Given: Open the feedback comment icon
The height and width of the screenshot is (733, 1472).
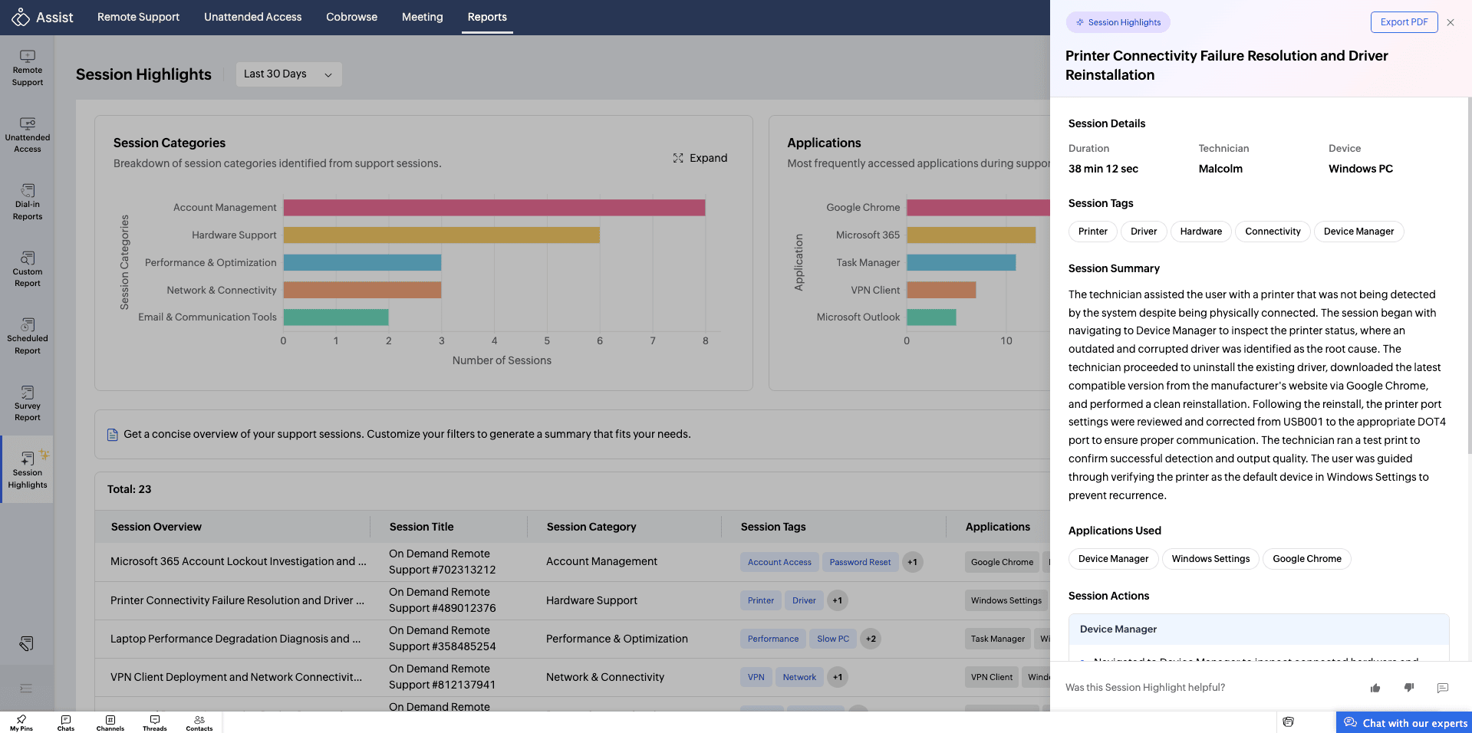Looking at the screenshot, I should coord(1443,688).
